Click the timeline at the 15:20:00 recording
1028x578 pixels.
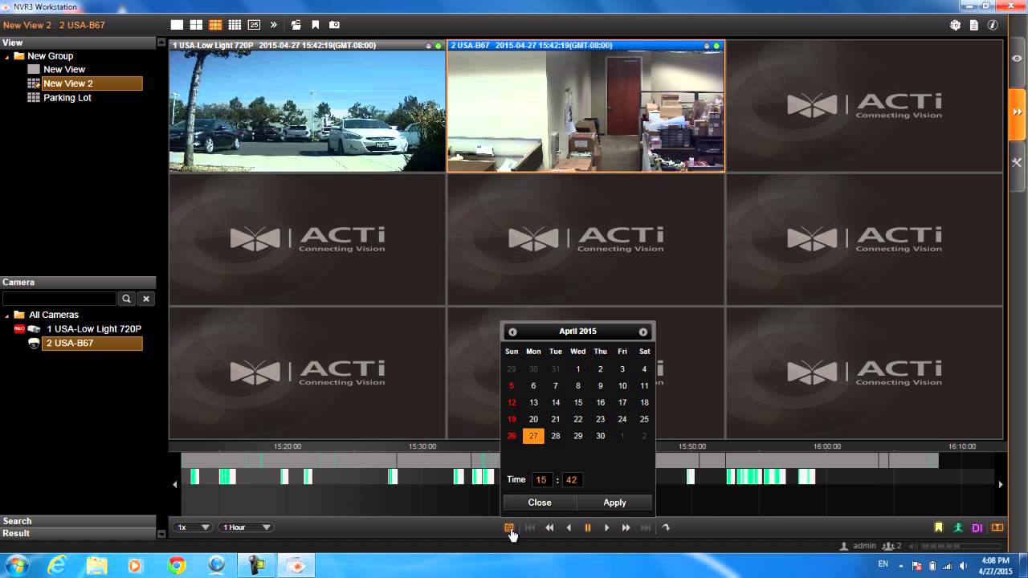click(x=288, y=460)
